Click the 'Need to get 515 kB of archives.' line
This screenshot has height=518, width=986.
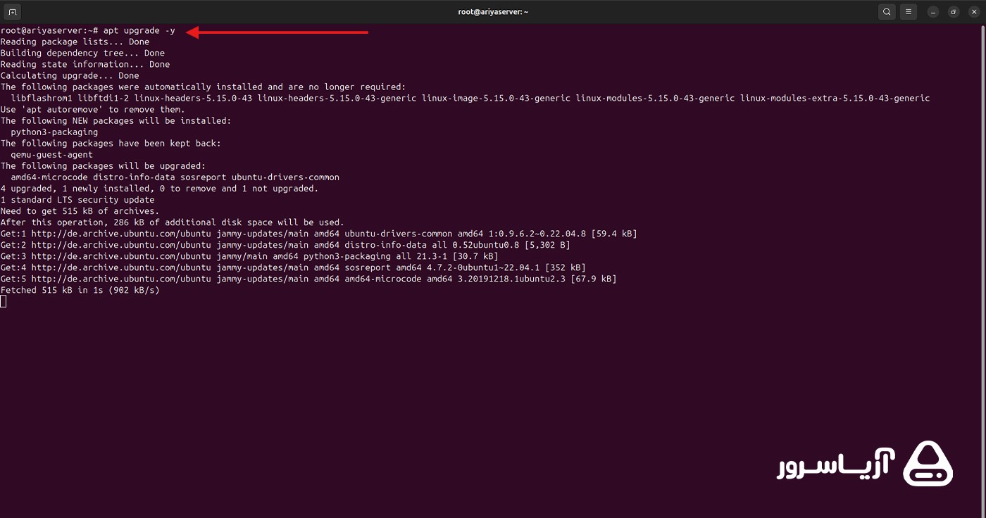click(x=80, y=210)
